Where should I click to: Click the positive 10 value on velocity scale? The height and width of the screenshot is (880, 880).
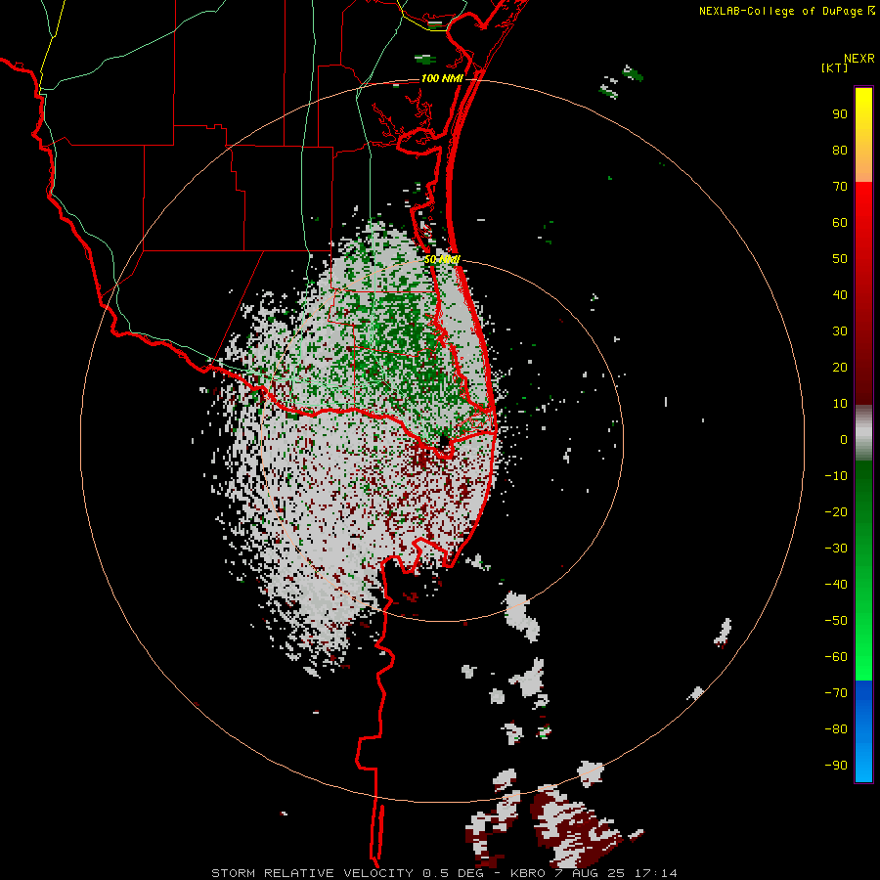click(840, 404)
